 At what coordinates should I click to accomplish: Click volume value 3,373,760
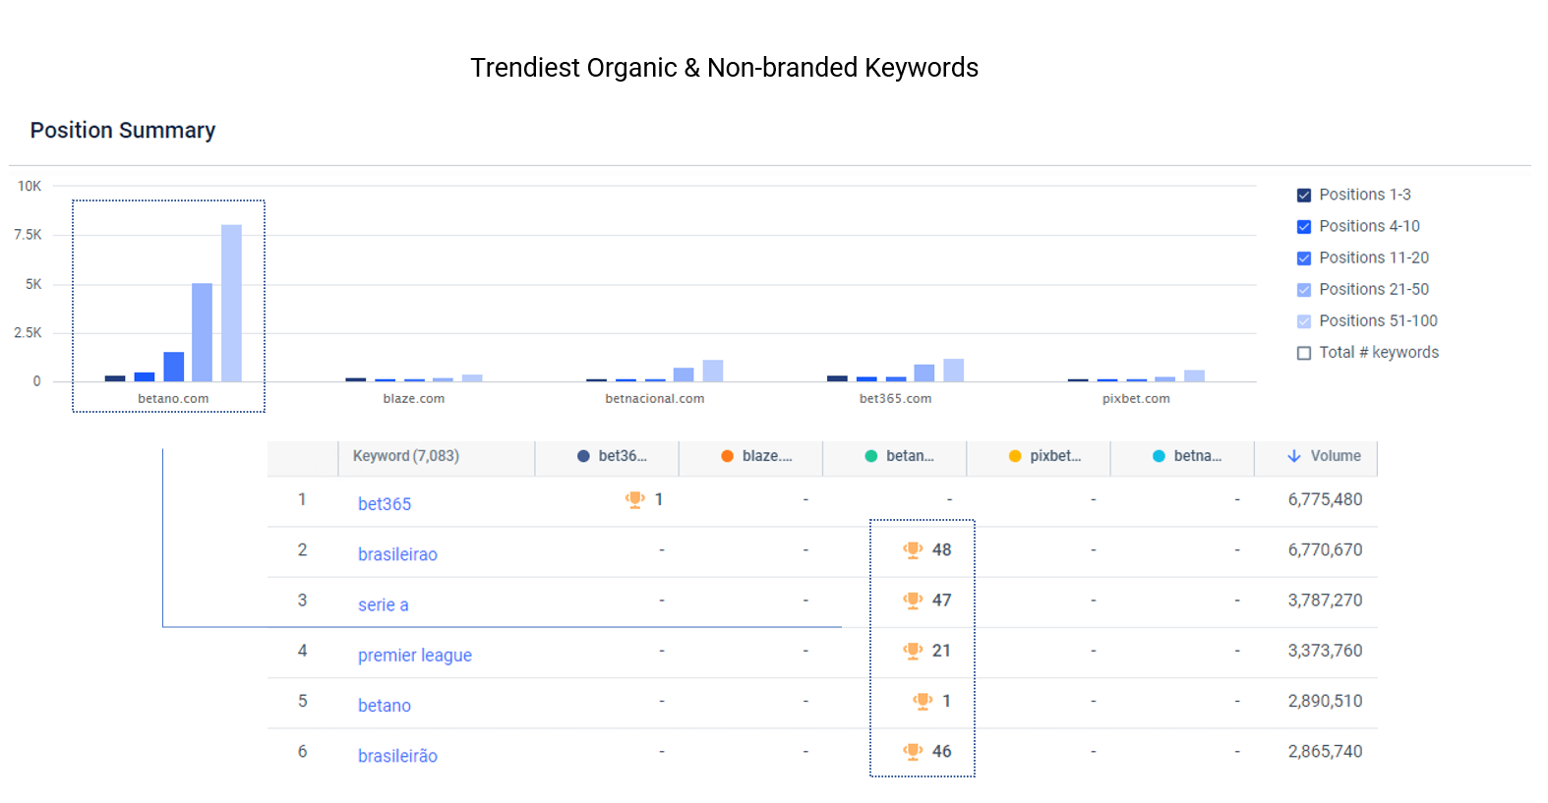tap(1325, 650)
